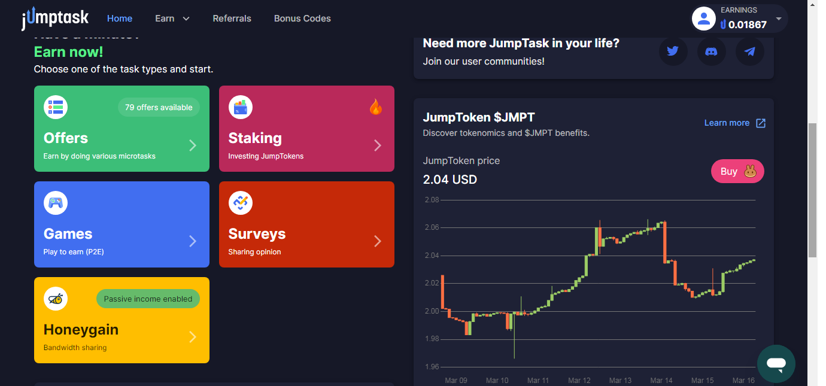Screen dimensions: 826x386
Task: Open the Games card title
Action: coord(68,234)
